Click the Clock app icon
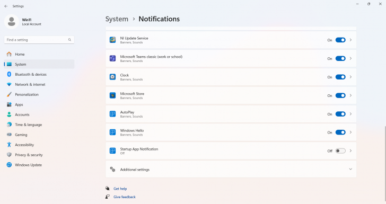386x204 pixels. coord(112,77)
